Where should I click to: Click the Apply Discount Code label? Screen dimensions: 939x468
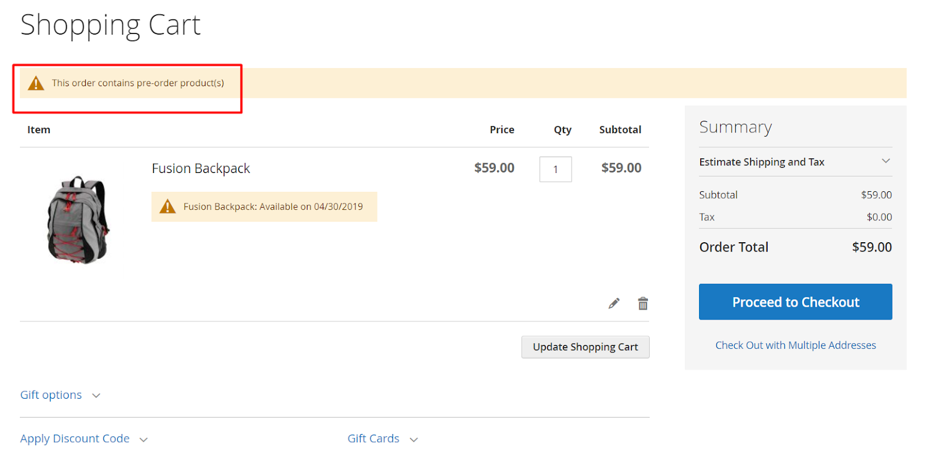pos(75,439)
